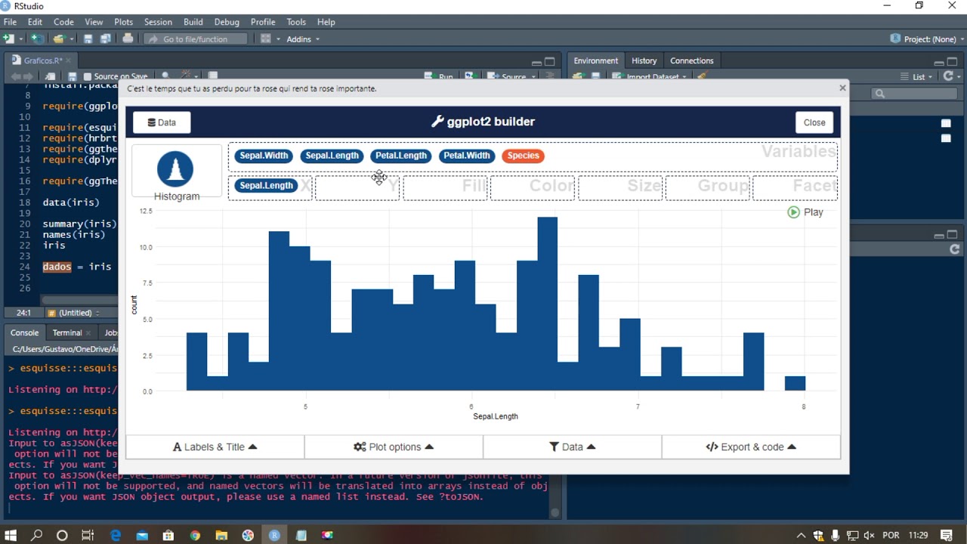Click the taskbar Search icon
Screen dimensions: 967x544
click(x=36, y=535)
